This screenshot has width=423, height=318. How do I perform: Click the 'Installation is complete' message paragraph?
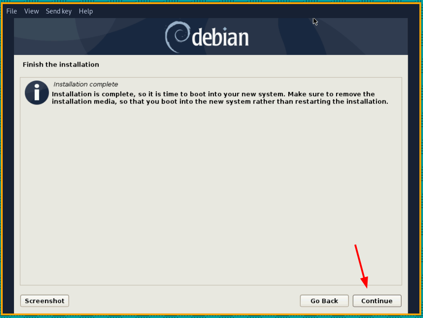220,98
